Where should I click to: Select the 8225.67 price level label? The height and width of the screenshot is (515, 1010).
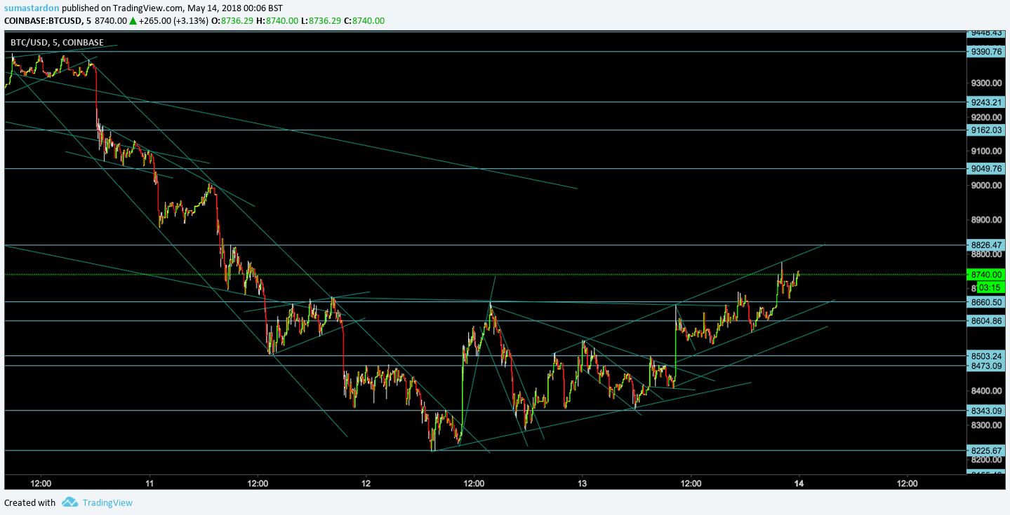point(985,451)
